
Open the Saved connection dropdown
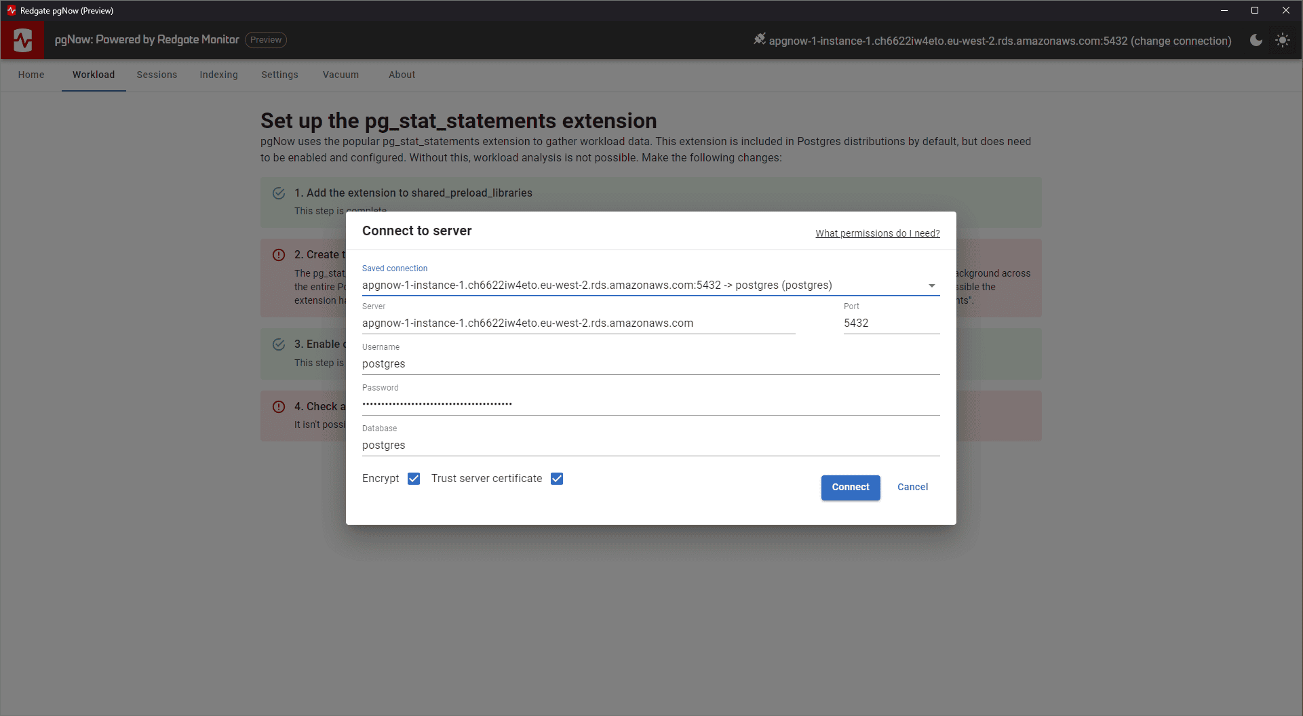pos(931,285)
